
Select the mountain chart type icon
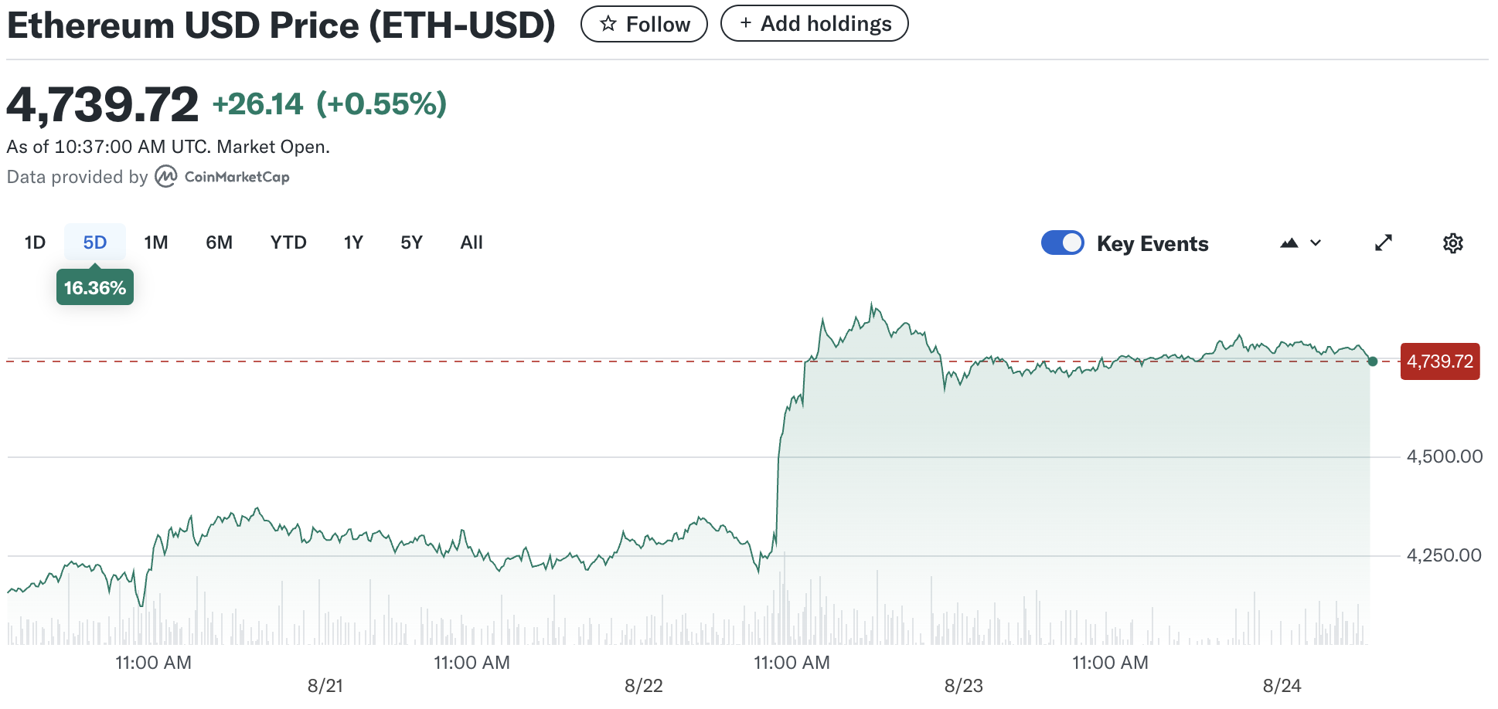pos(1289,243)
